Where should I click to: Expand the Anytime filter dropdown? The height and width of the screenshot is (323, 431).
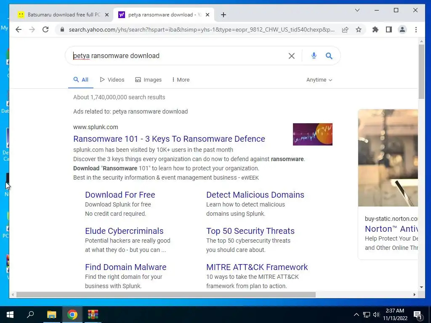click(x=319, y=80)
